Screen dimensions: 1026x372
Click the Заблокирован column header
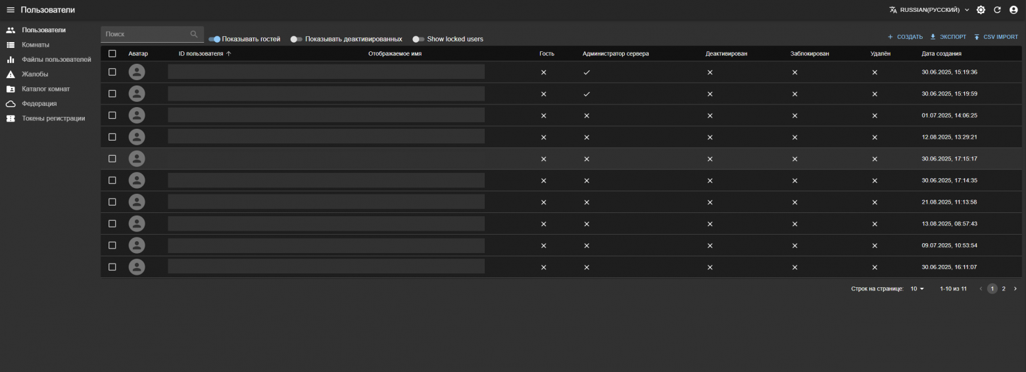810,54
